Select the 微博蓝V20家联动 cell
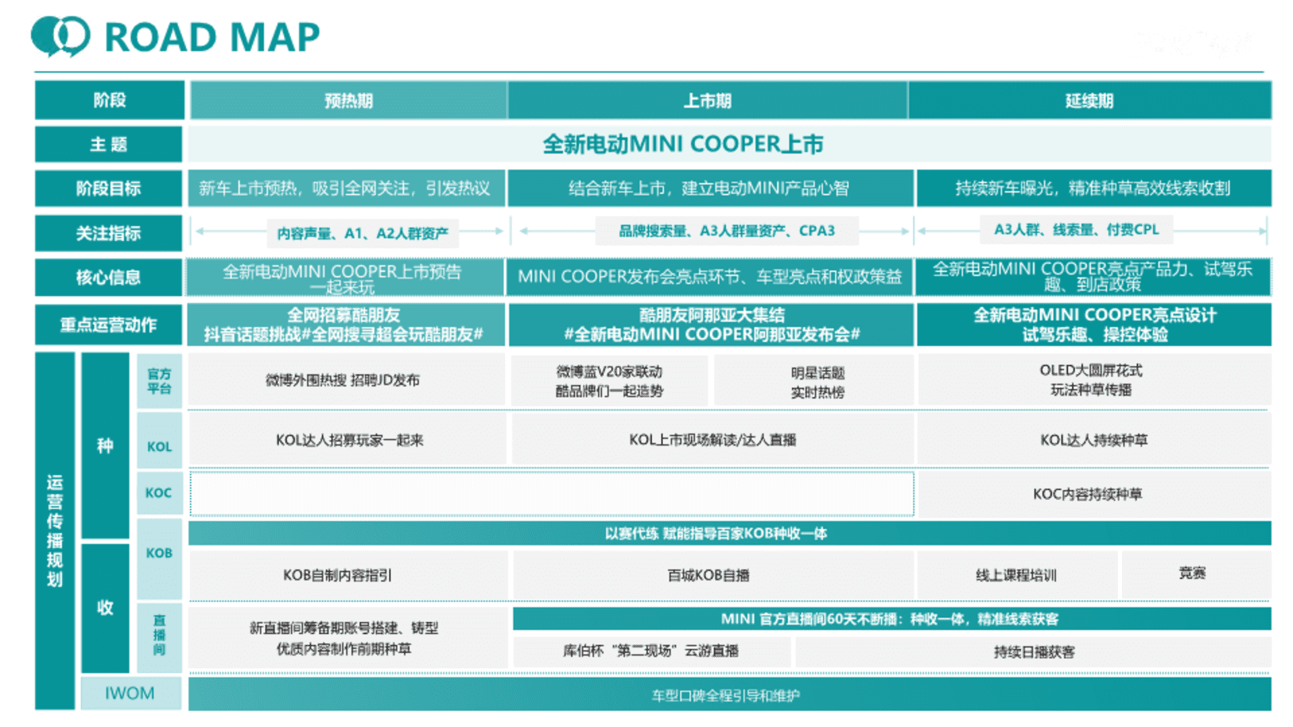The width and height of the screenshot is (1293, 727). coord(609,381)
